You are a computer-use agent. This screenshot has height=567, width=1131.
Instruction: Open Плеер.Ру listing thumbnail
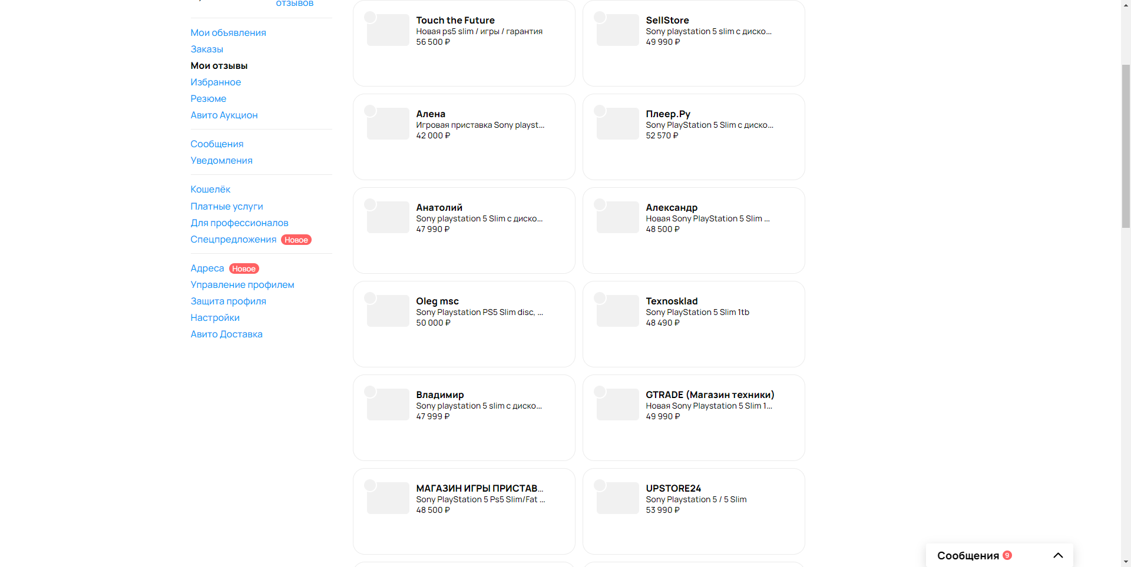(x=618, y=124)
